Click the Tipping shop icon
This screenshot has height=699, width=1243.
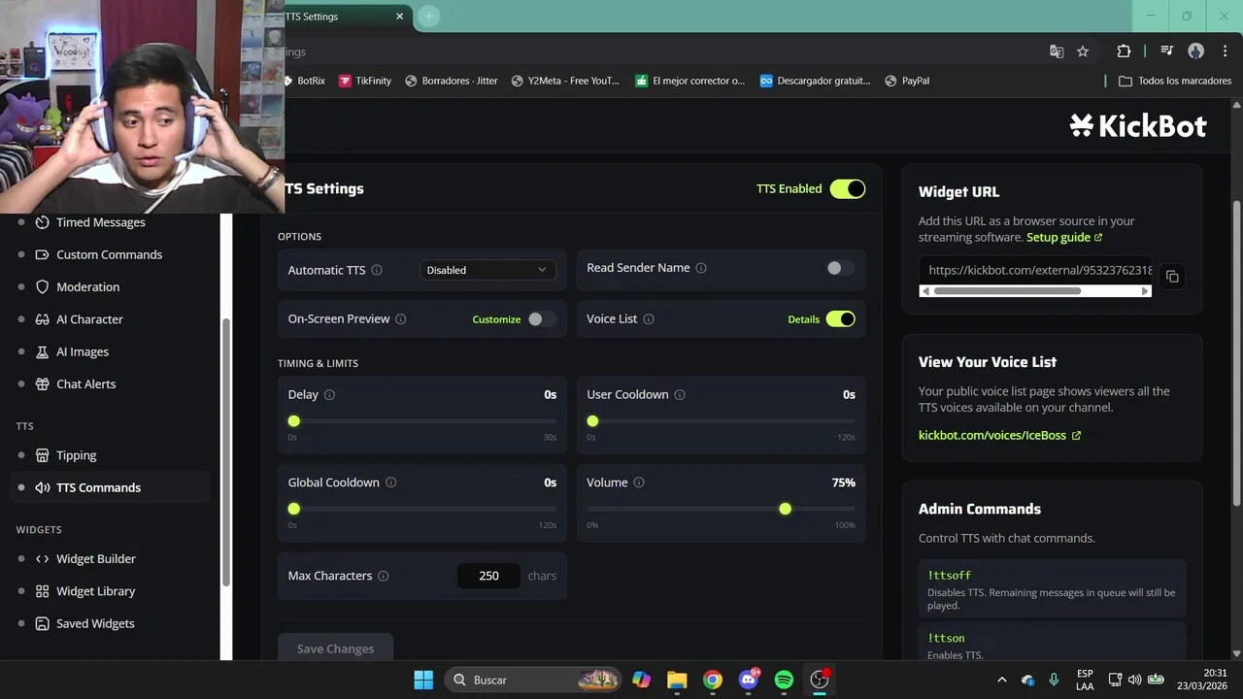click(x=42, y=455)
